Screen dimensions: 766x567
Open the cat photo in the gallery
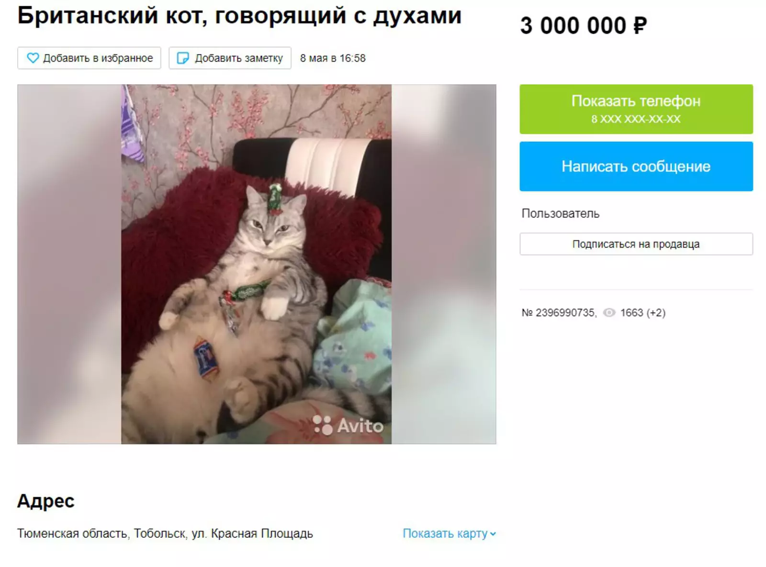[256, 264]
